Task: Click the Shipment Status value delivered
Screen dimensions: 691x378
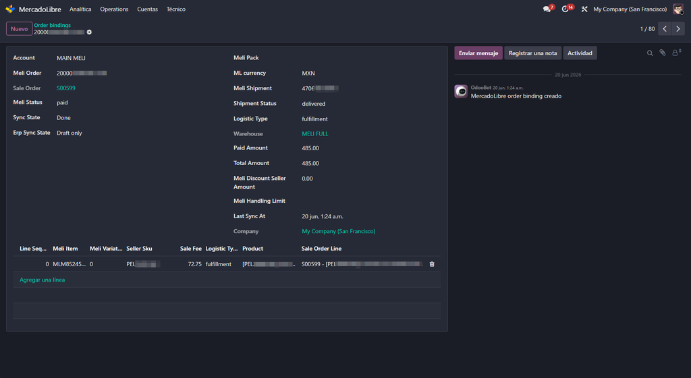Action: click(x=313, y=104)
